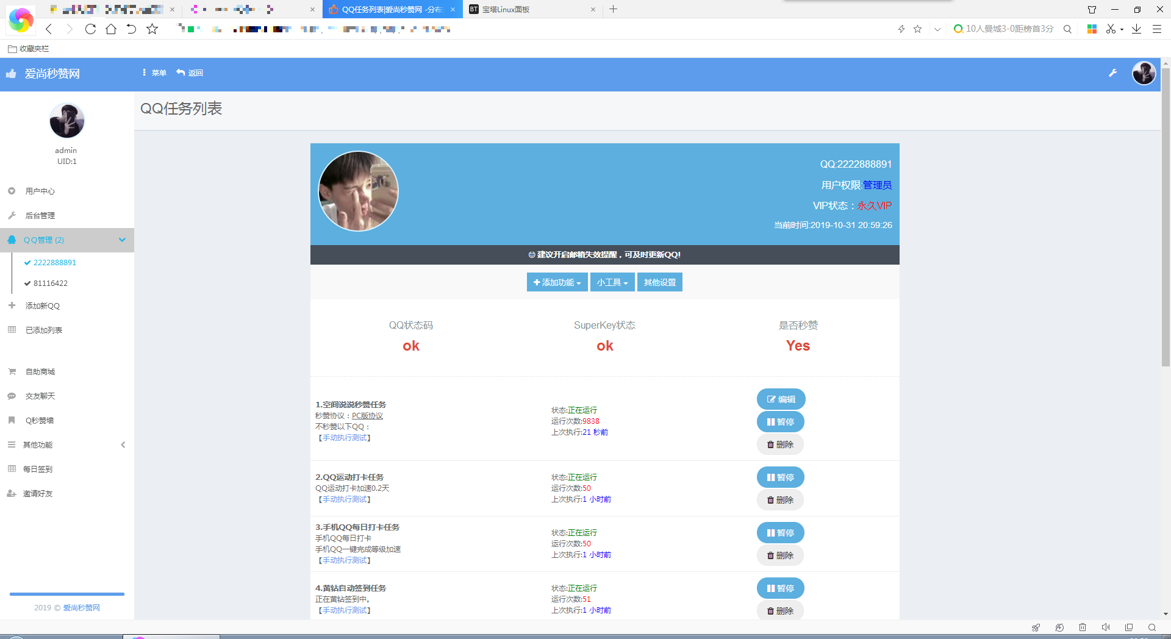Collapse the QQ管理 sidebar section
This screenshot has height=639, width=1171.
click(122, 240)
